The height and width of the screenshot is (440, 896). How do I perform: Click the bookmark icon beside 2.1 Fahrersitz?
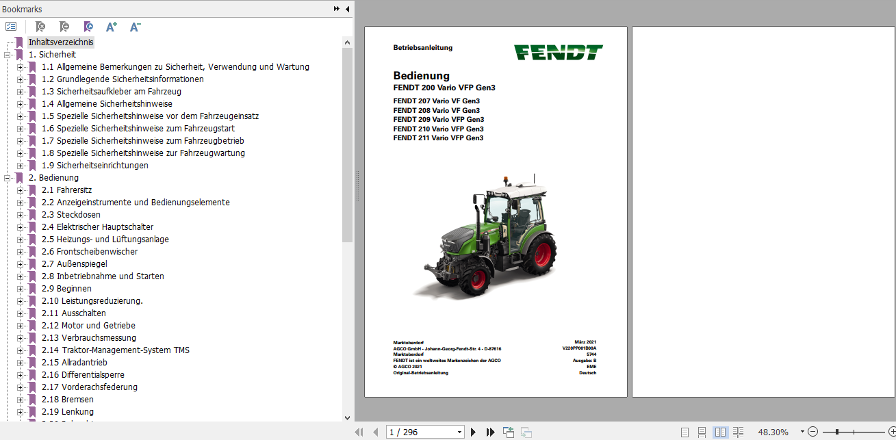[x=32, y=190]
